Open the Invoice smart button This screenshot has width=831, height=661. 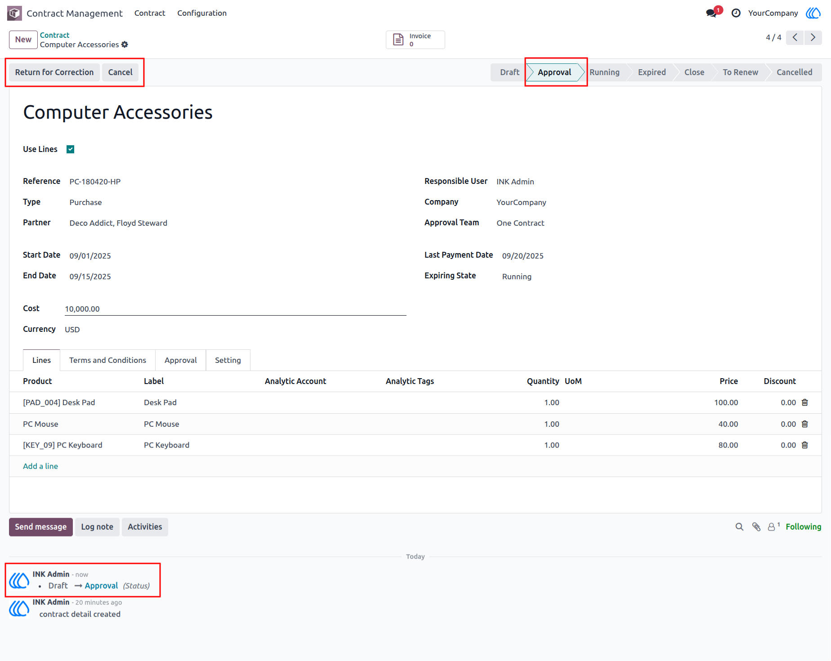pyautogui.click(x=415, y=40)
